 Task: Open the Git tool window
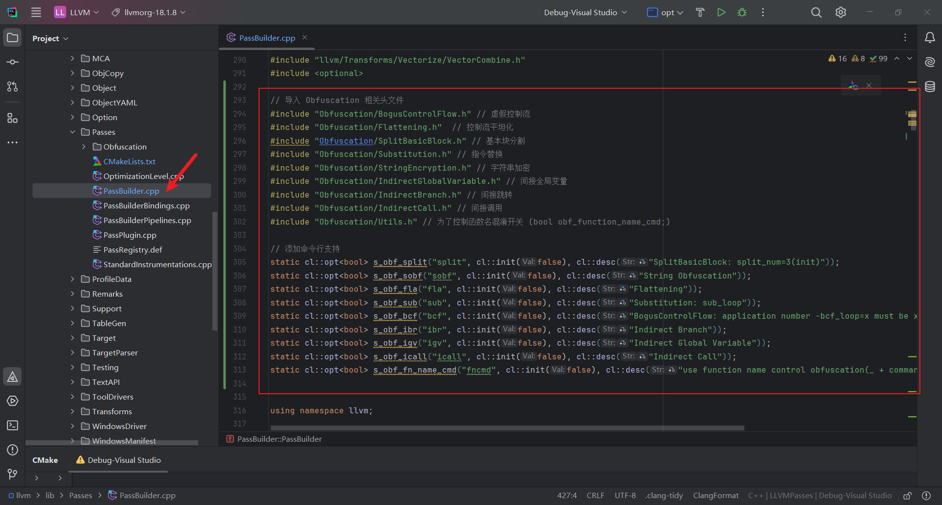13,474
